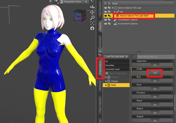This screenshot has width=176, height=123.
Task: Select the Tonemapper Options node
Action: [127, 20]
